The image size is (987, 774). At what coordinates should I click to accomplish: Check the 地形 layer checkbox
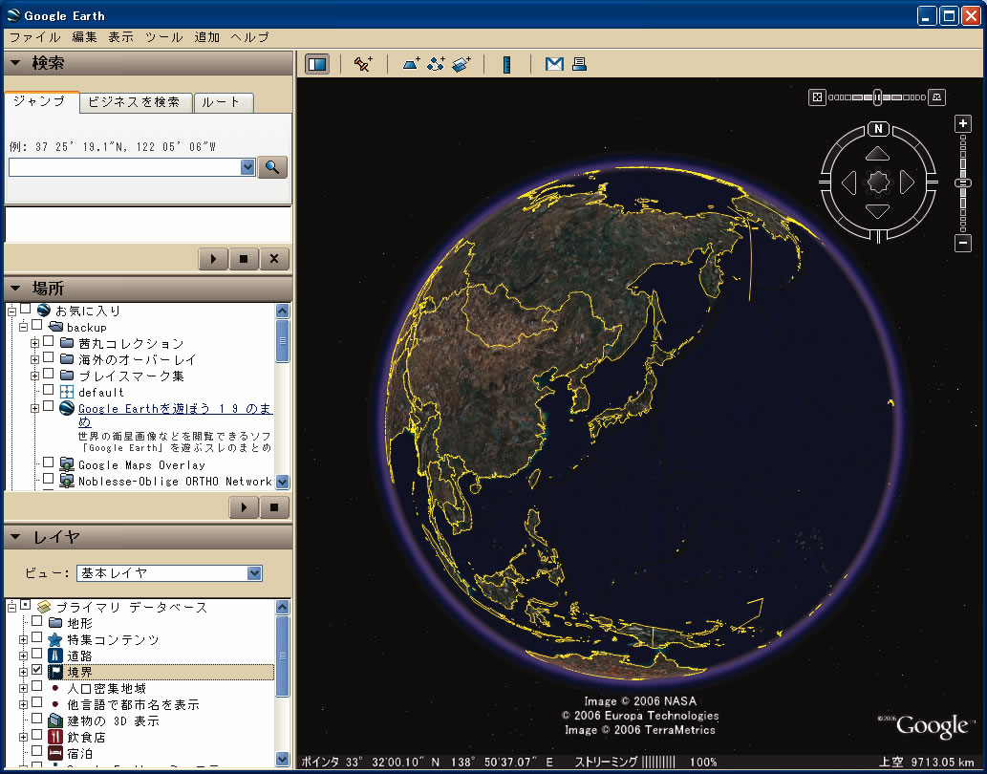[37, 622]
